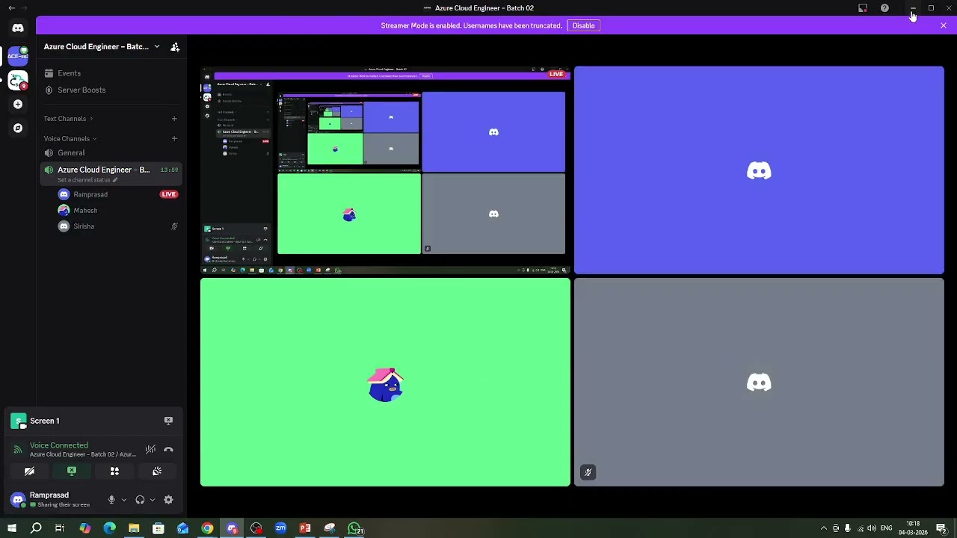Open input device options arrow beside microphone
Screen dimensions: 957x538
pyautogui.click(x=124, y=500)
